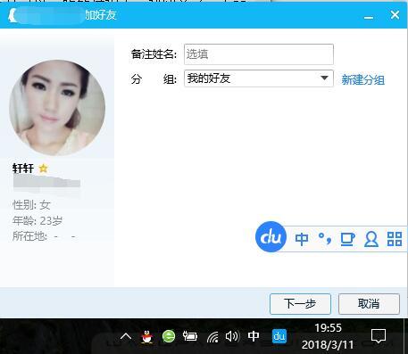Viewport: 408px width, 354px height.
Task: Open the Wi-Fi network tray icon
Action: (x=212, y=337)
